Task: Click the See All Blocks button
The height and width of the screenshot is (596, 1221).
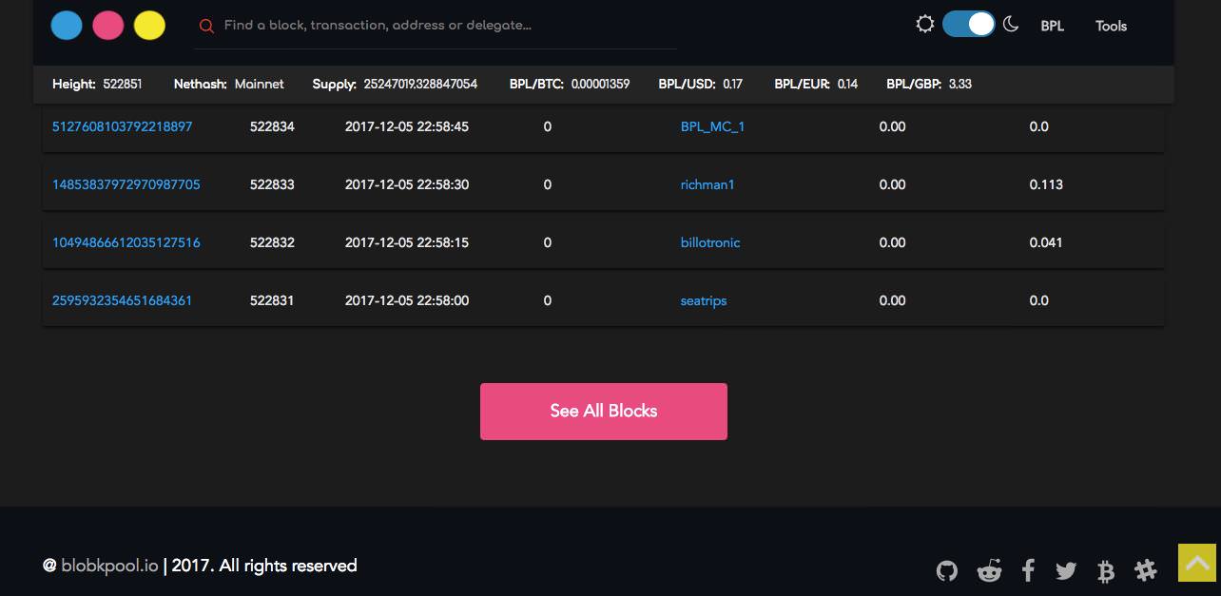Action: pos(604,412)
